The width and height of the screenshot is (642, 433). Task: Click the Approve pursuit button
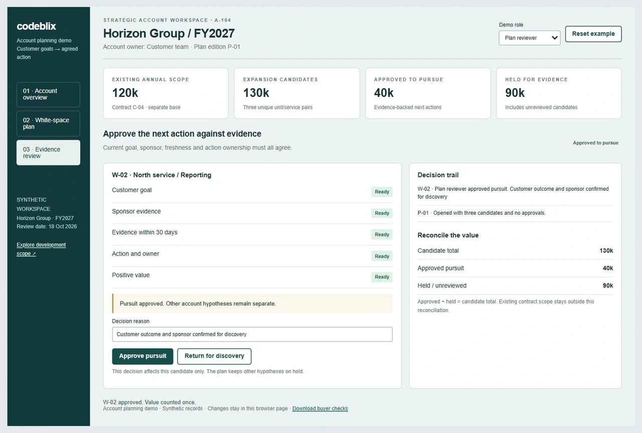click(x=142, y=356)
